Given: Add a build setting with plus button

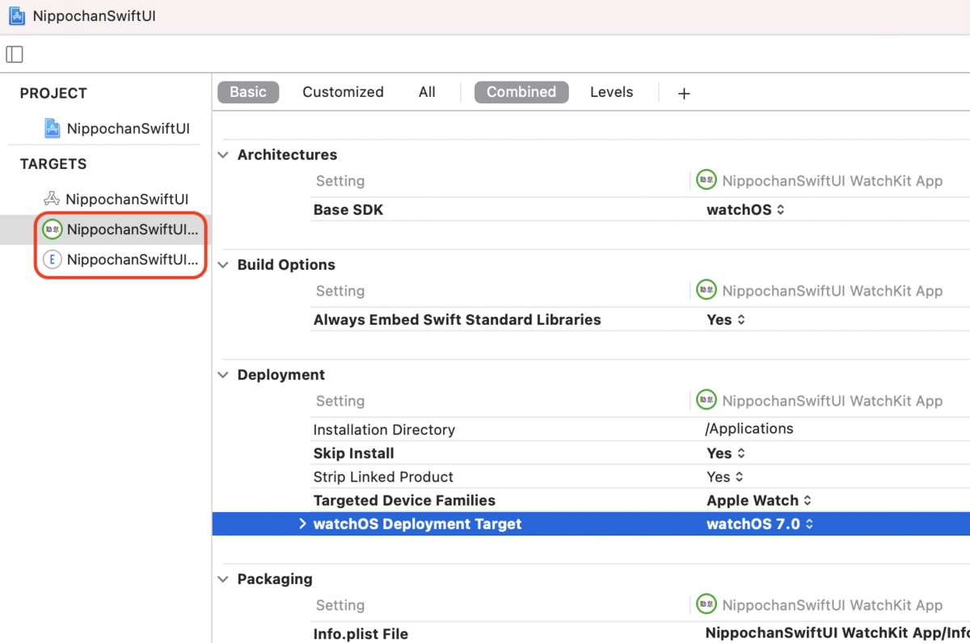Looking at the screenshot, I should [x=684, y=94].
